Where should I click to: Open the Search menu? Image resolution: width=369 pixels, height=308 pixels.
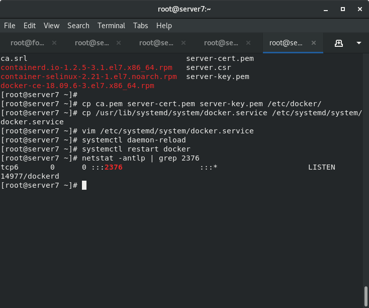(78, 26)
